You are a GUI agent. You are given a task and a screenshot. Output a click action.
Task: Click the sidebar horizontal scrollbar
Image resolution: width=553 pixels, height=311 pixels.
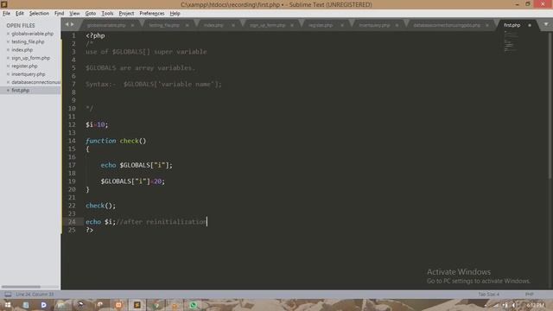pos(21,287)
